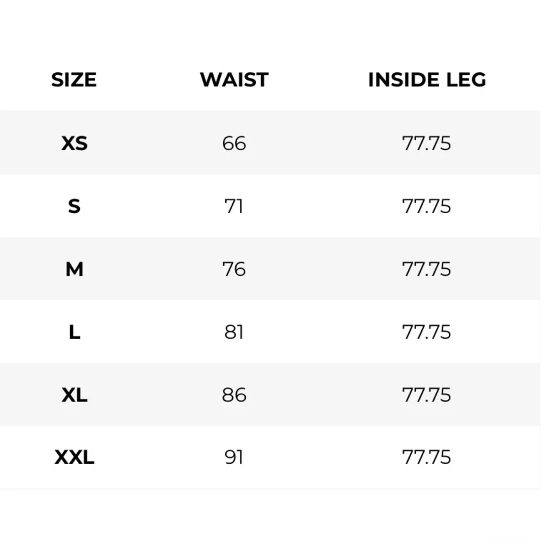Screen dimensions: 544x544
Task: Click inside leg value in L row
Action: coord(426,332)
